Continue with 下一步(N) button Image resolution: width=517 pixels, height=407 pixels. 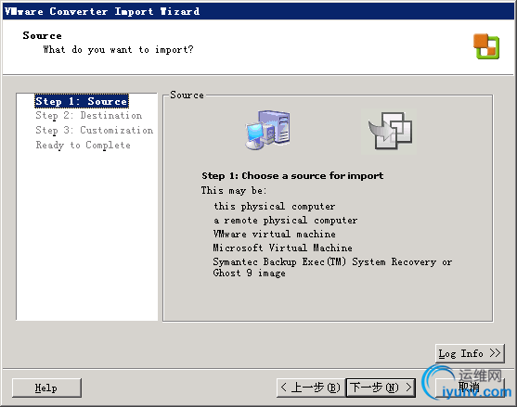(381, 388)
